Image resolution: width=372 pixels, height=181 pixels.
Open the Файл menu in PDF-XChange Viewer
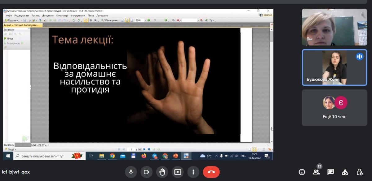(x=9, y=15)
